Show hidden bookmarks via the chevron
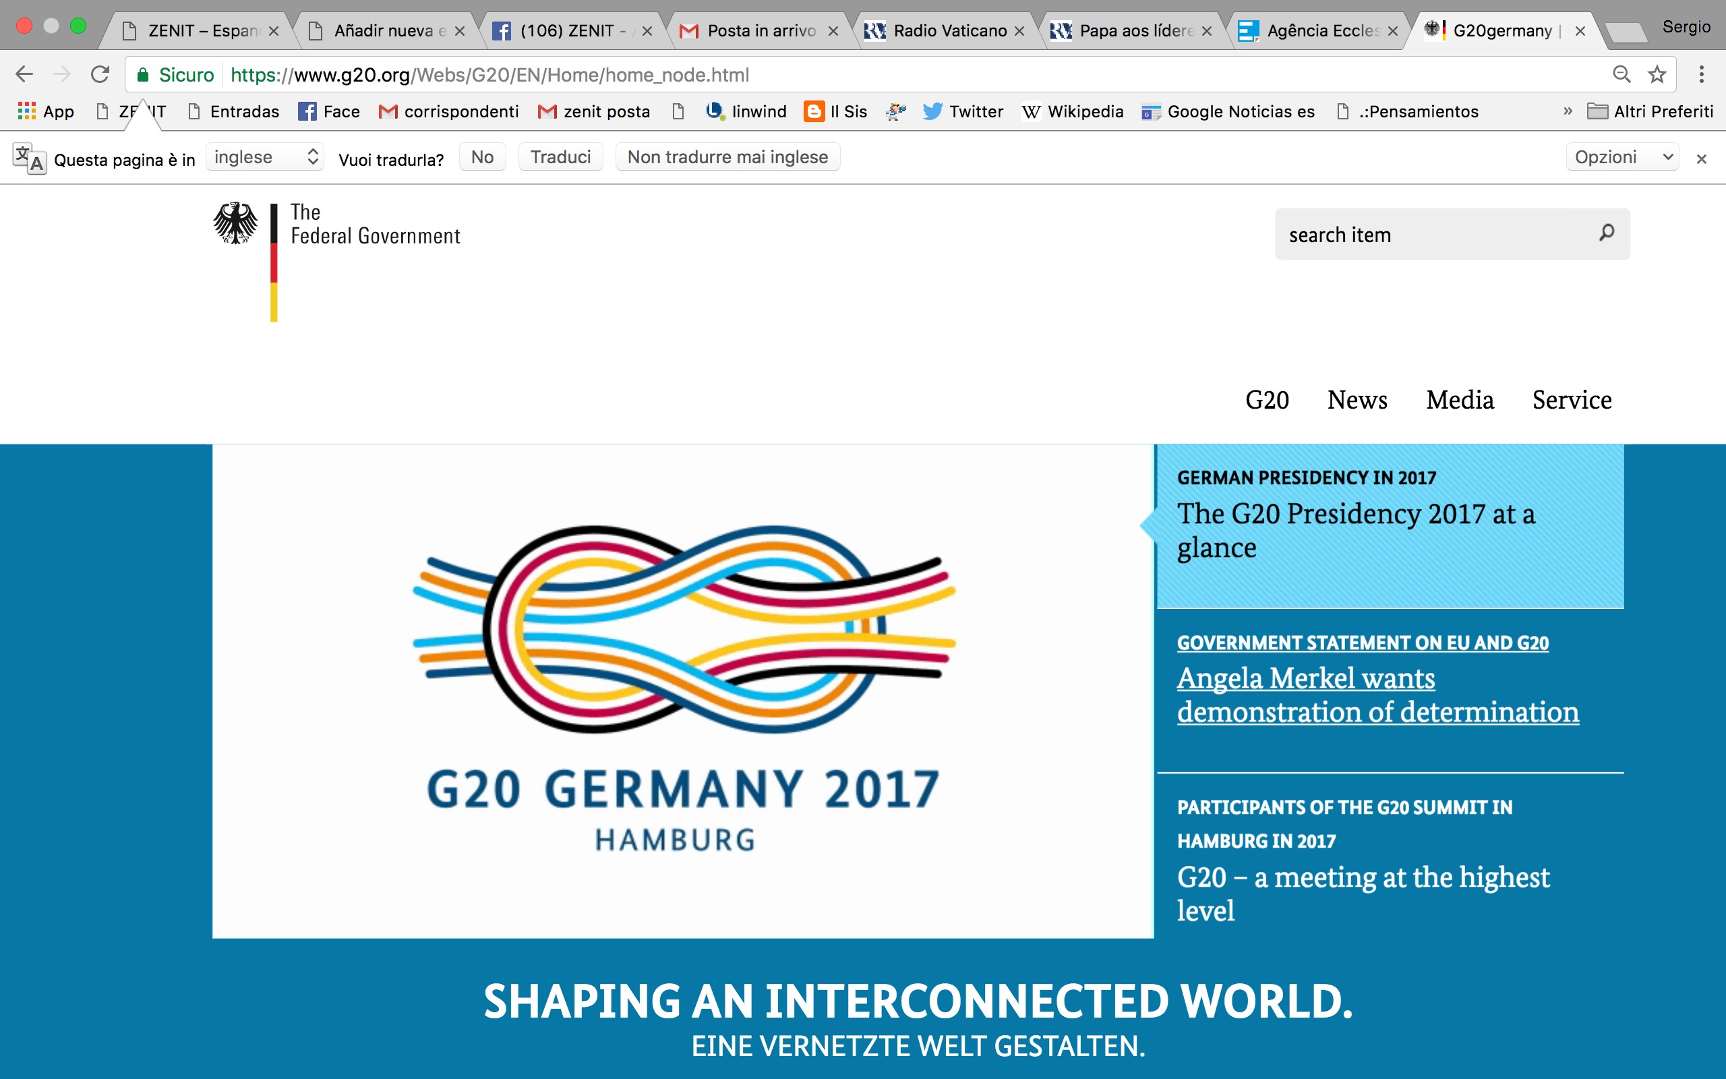Screen dimensions: 1726x1079 tap(1567, 111)
